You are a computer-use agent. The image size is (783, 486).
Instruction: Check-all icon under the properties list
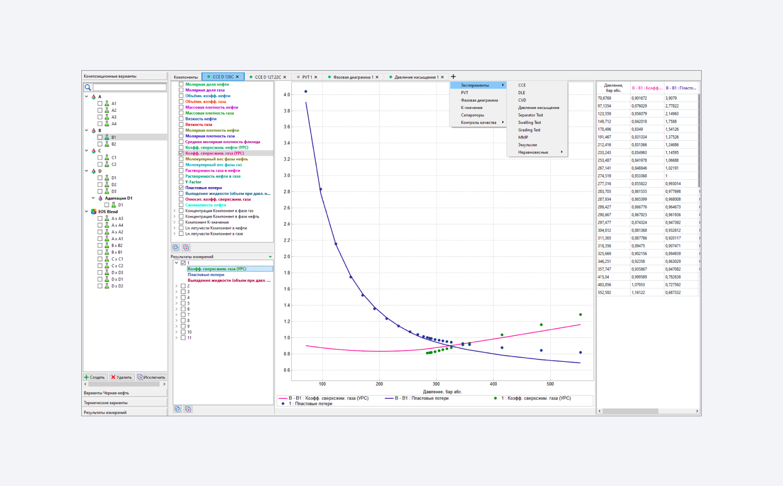click(x=176, y=248)
